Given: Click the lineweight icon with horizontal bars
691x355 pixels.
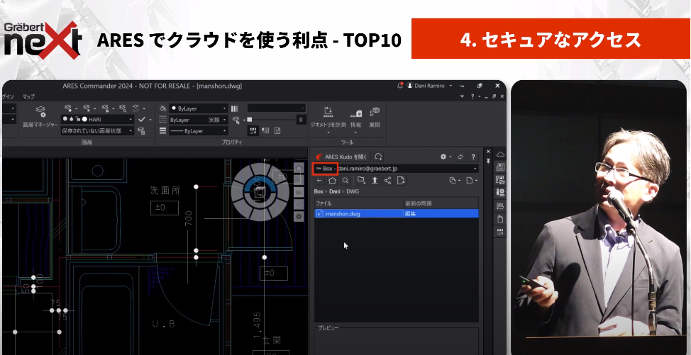Looking at the screenshot, I should 162,130.
